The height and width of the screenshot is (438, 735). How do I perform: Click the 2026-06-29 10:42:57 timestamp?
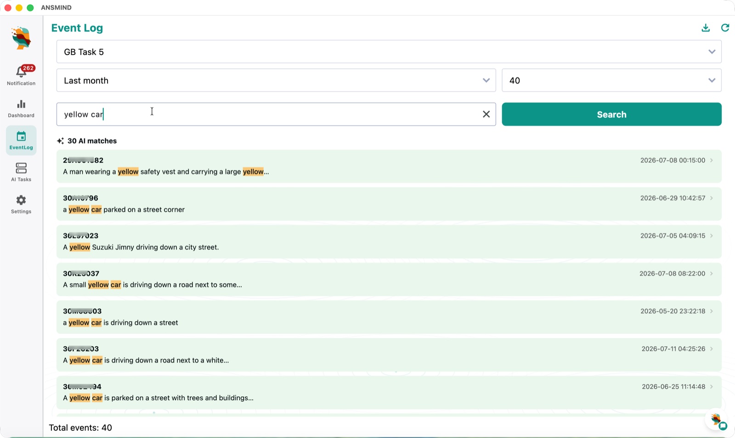tap(673, 198)
